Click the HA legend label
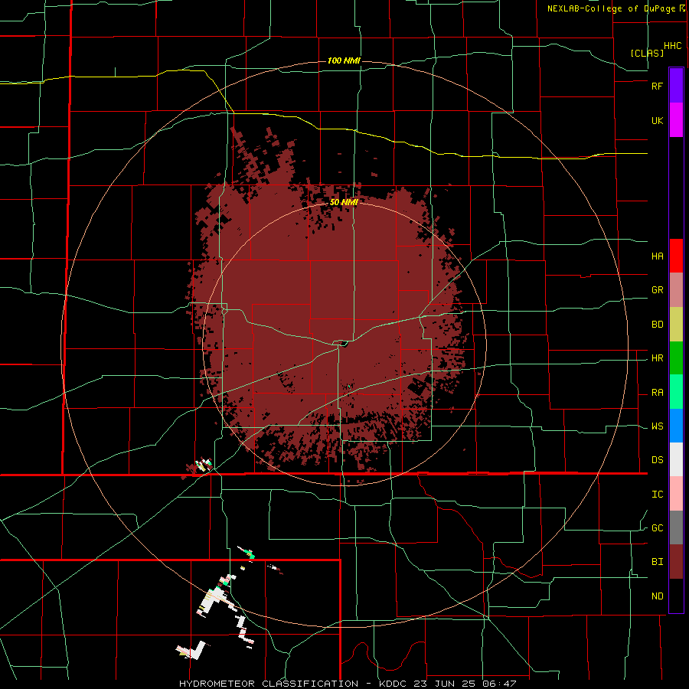 pyautogui.click(x=657, y=256)
